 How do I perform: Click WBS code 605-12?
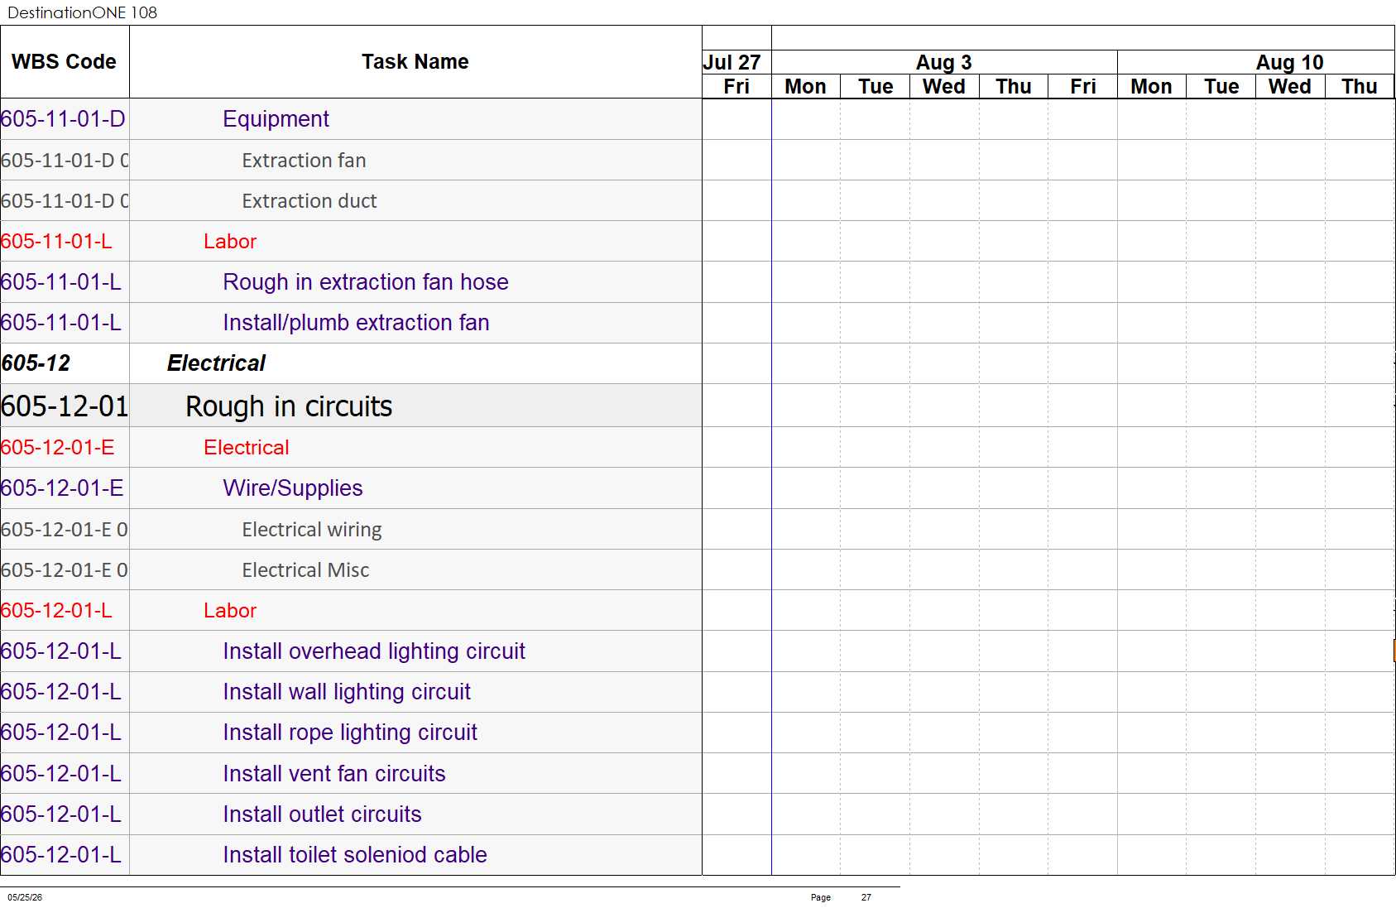[x=36, y=363]
